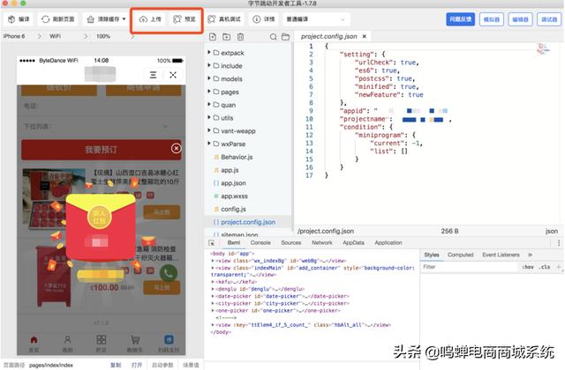
Task: Click the styles Filter input field
Action: point(471,267)
